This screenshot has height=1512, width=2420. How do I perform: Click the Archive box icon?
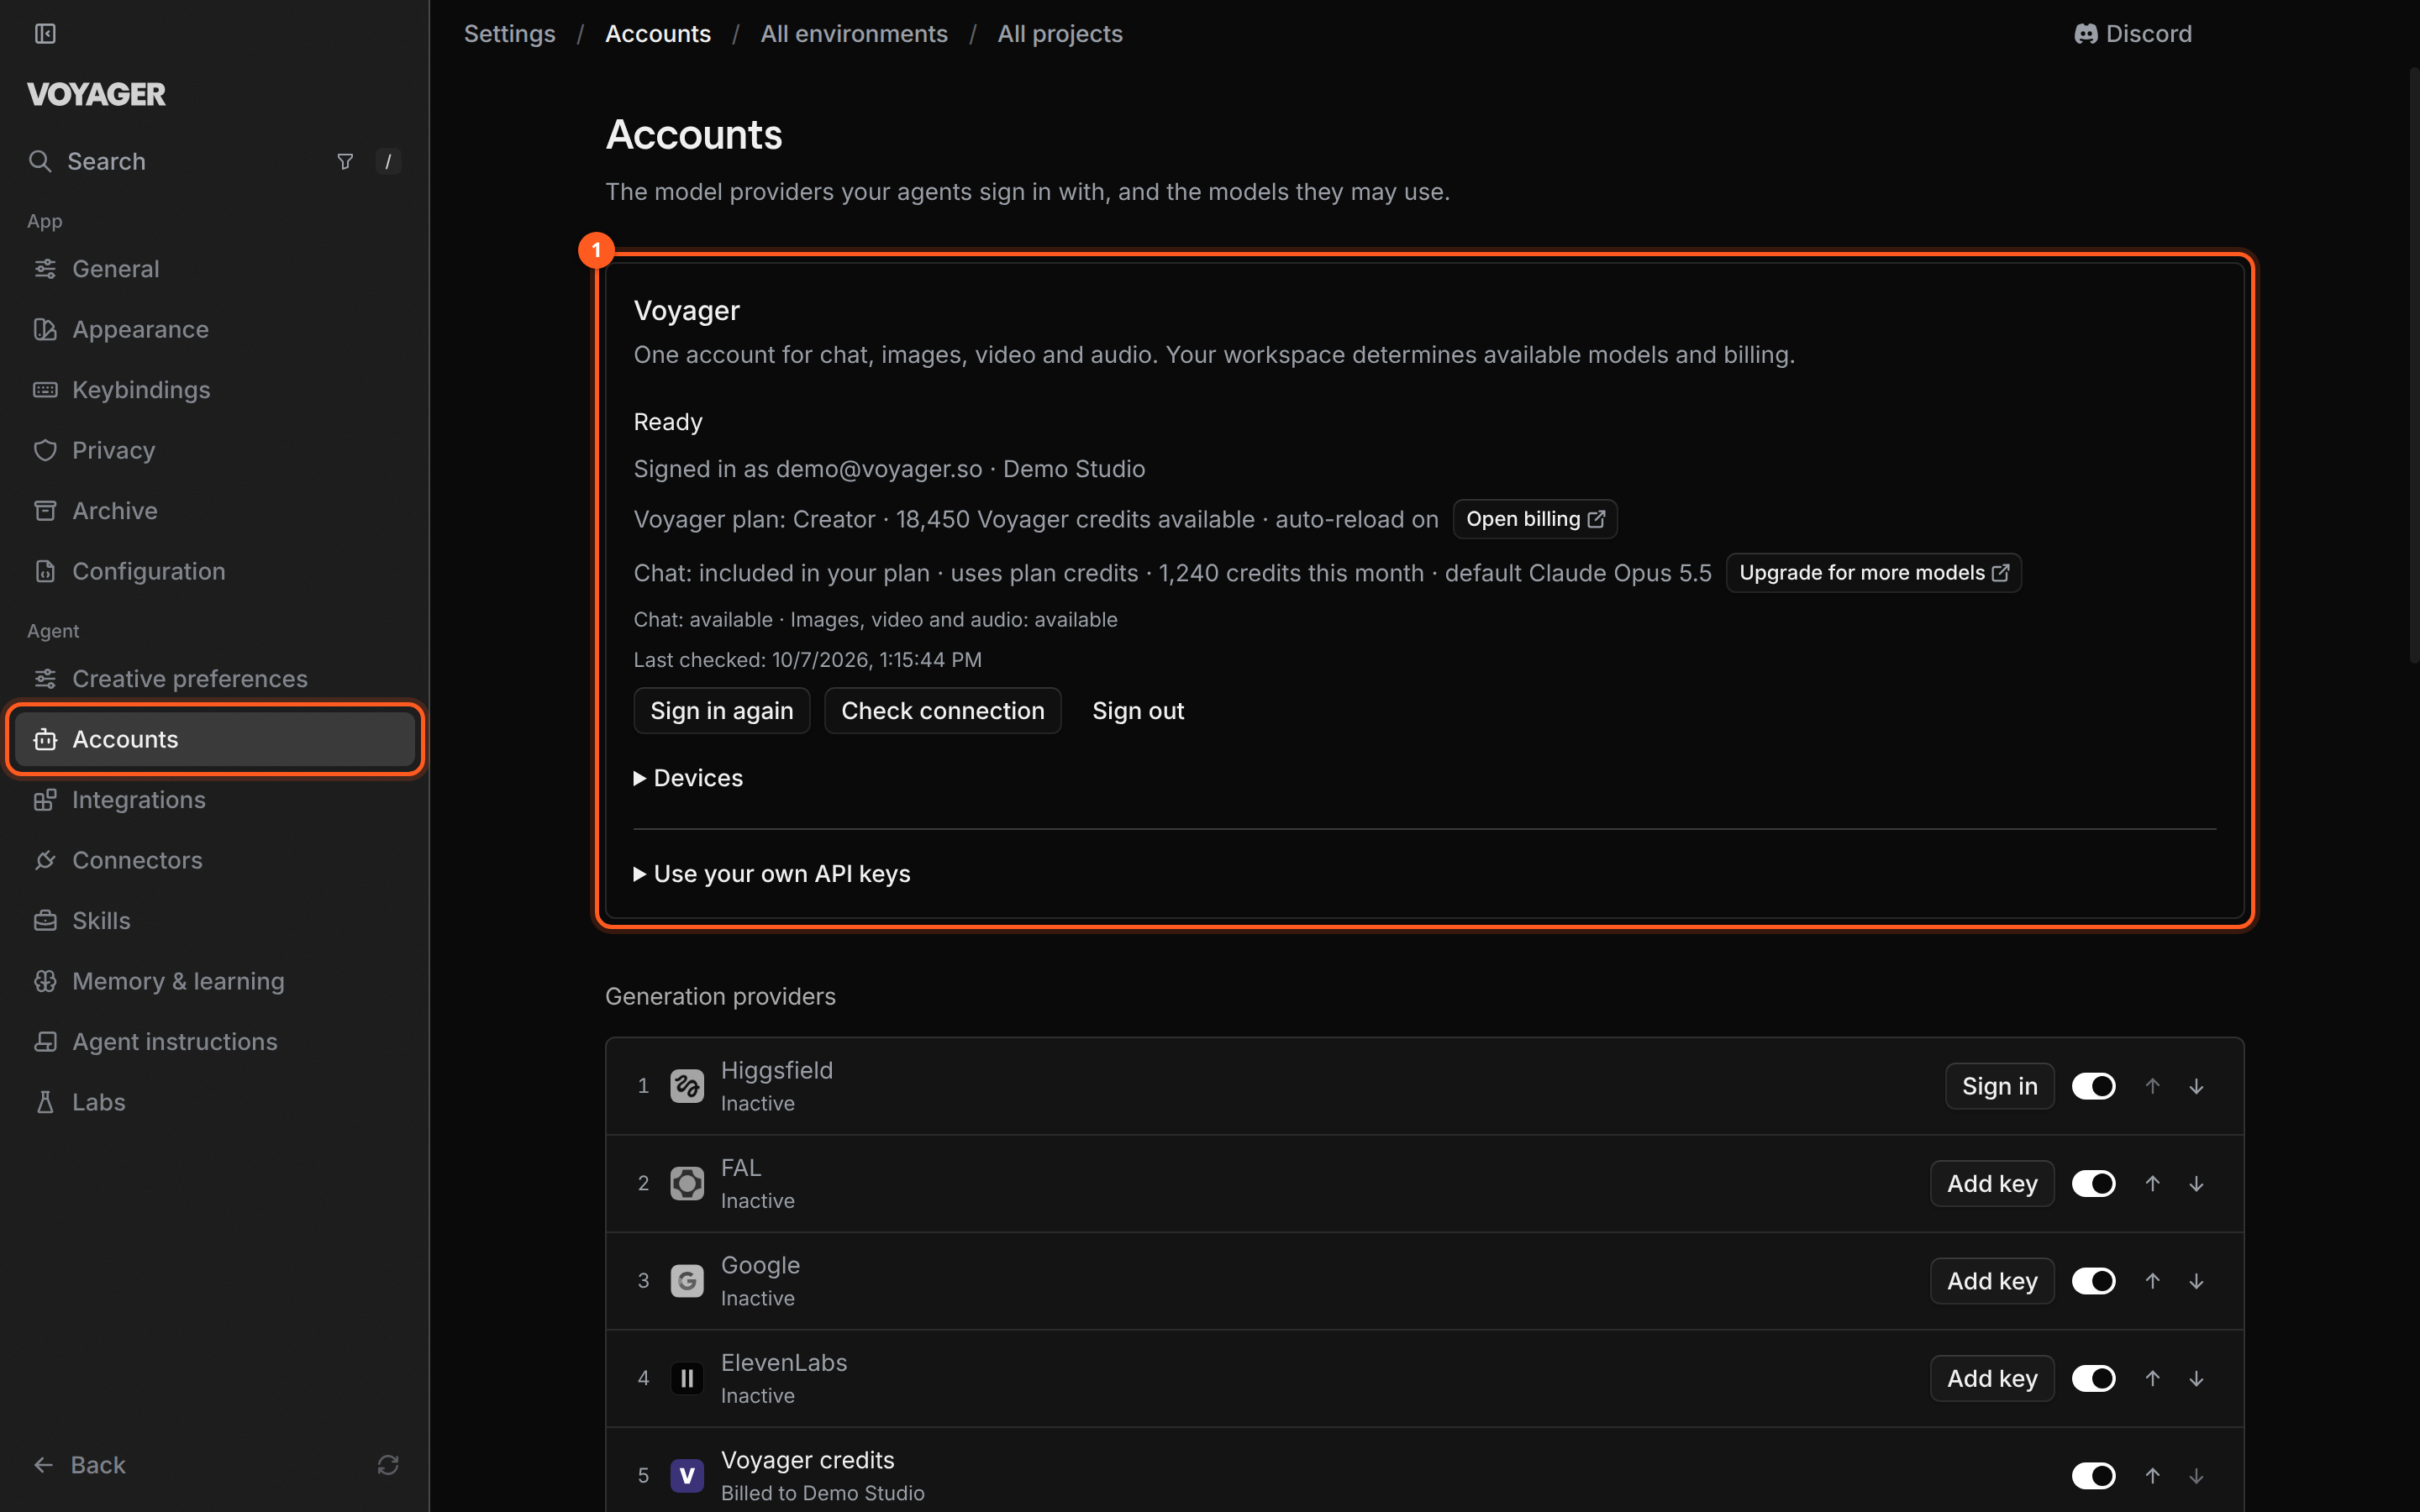click(45, 511)
